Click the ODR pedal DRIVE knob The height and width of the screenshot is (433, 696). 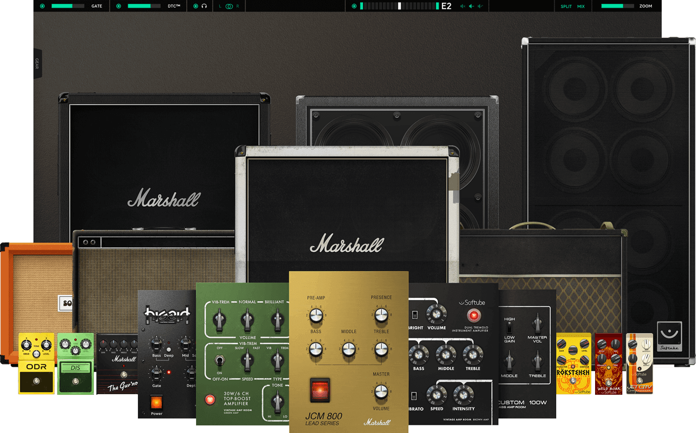coord(26,345)
